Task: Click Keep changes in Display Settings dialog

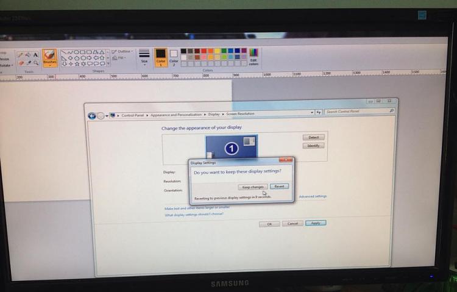Action: 253,187
